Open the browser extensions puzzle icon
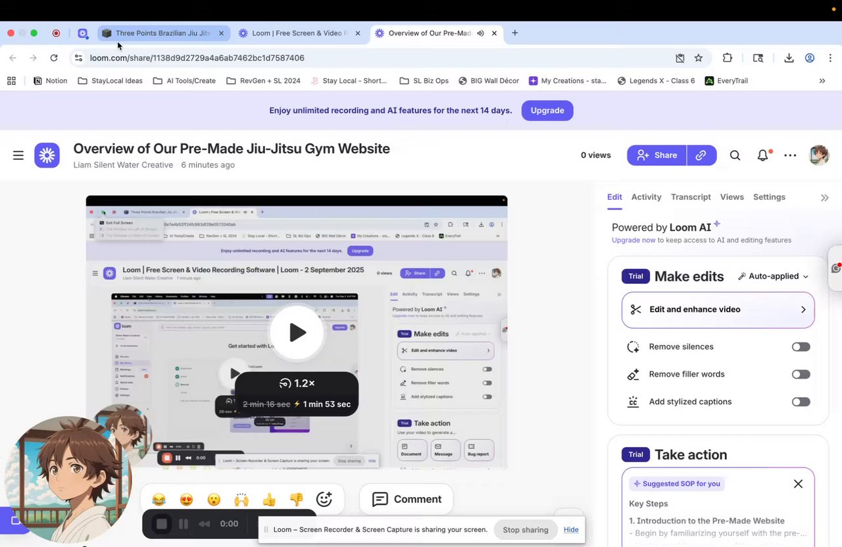This screenshot has width=842, height=547. pyautogui.click(x=728, y=58)
